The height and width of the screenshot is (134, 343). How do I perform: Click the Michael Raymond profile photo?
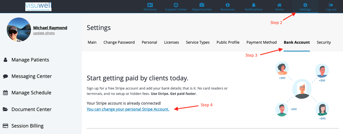pos(19,30)
